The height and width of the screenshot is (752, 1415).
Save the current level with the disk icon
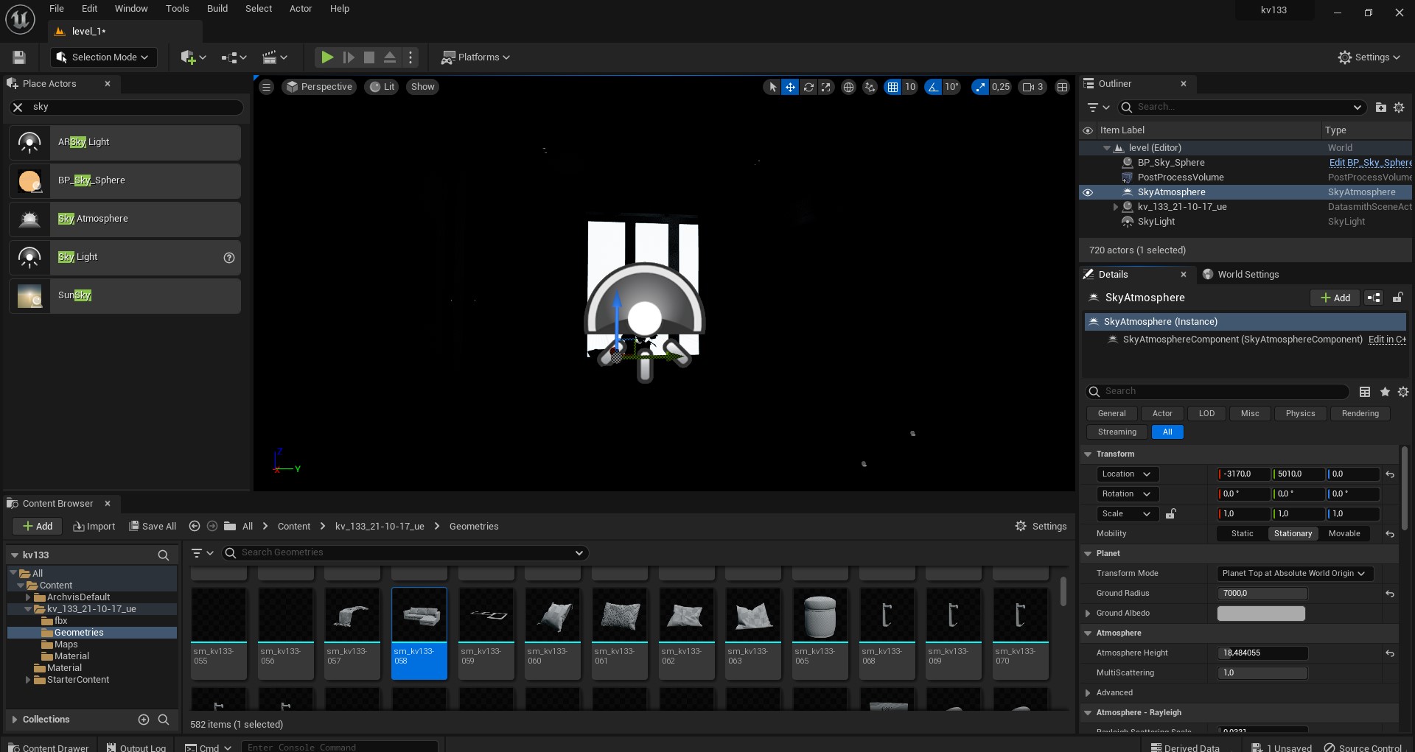tap(19, 57)
